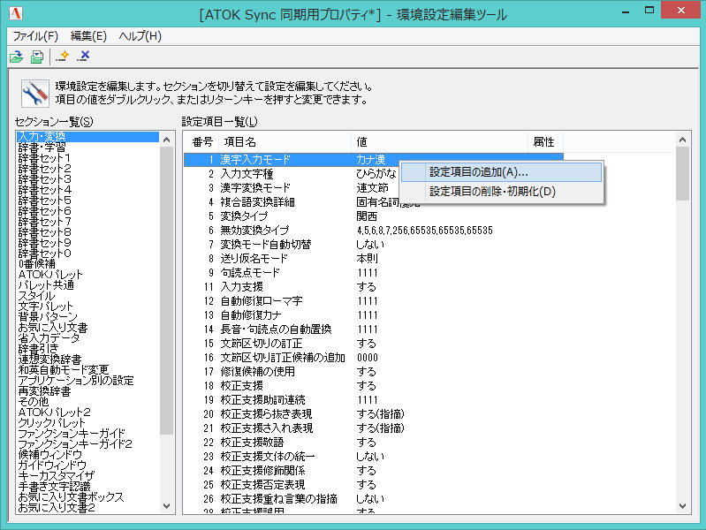Click settings list scroll down arrow
Image resolution: width=706 pixels, height=530 pixels.
pyautogui.click(x=683, y=505)
